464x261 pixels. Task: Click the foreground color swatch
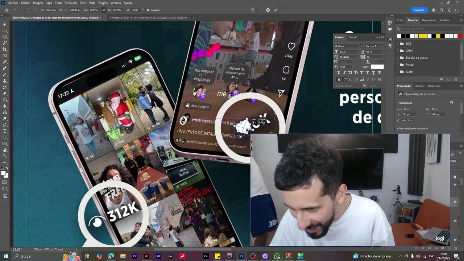coord(4,173)
